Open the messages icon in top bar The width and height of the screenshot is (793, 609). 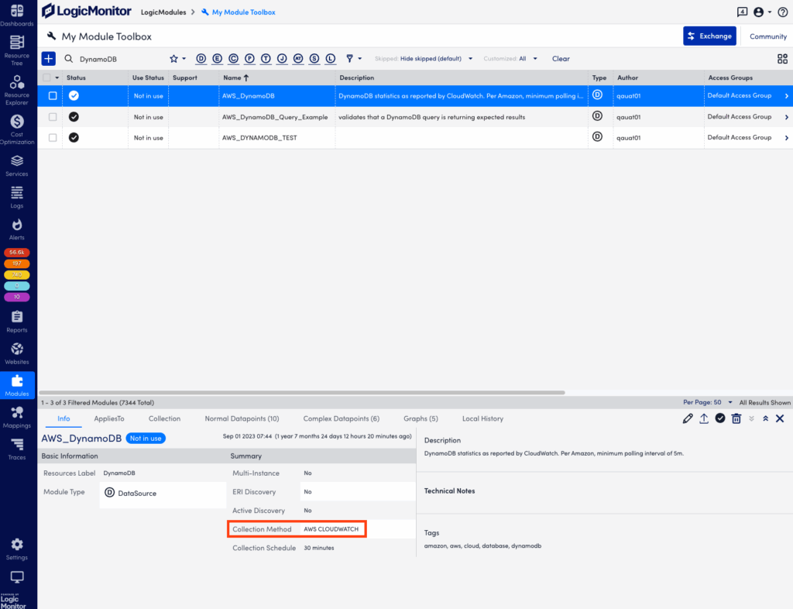click(742, 12)
